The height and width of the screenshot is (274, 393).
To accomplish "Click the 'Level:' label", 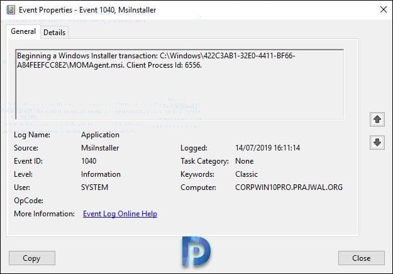I will coord(23,174).
